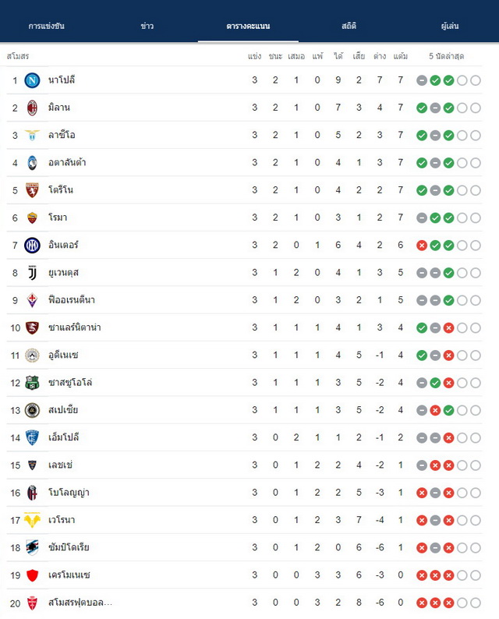Select the ผู้เล่น tab
The width and height of the screenshot is (499, 619).
pos(450,26)
